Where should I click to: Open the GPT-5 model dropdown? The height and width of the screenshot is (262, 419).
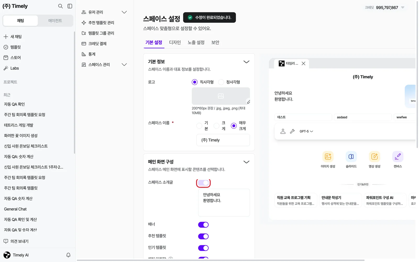coord(306,131)
